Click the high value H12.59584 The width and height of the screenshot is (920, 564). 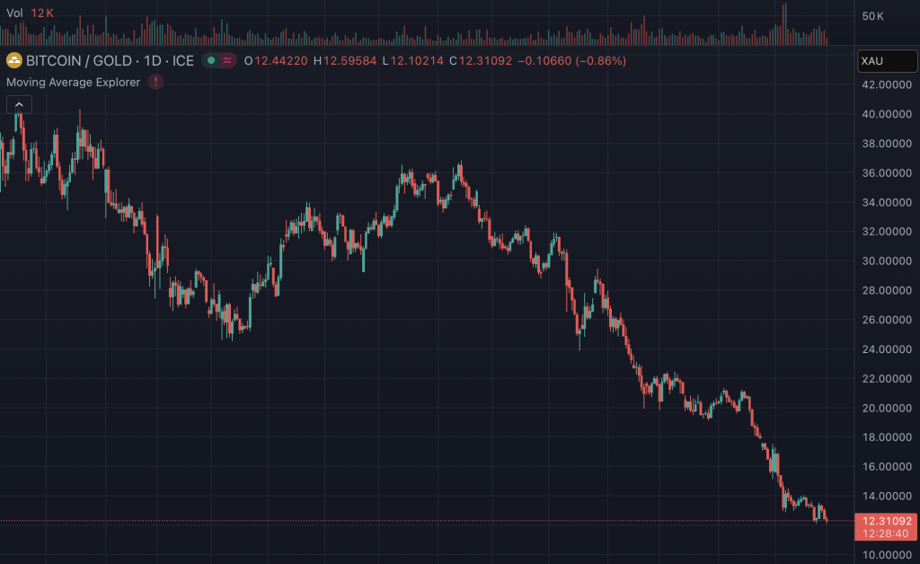(x=345, y=61)
